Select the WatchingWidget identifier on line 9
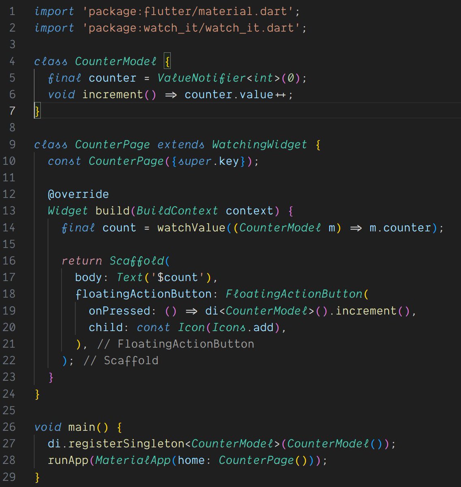The width and height of the screenshot is (461, 487). click(259, 144)
